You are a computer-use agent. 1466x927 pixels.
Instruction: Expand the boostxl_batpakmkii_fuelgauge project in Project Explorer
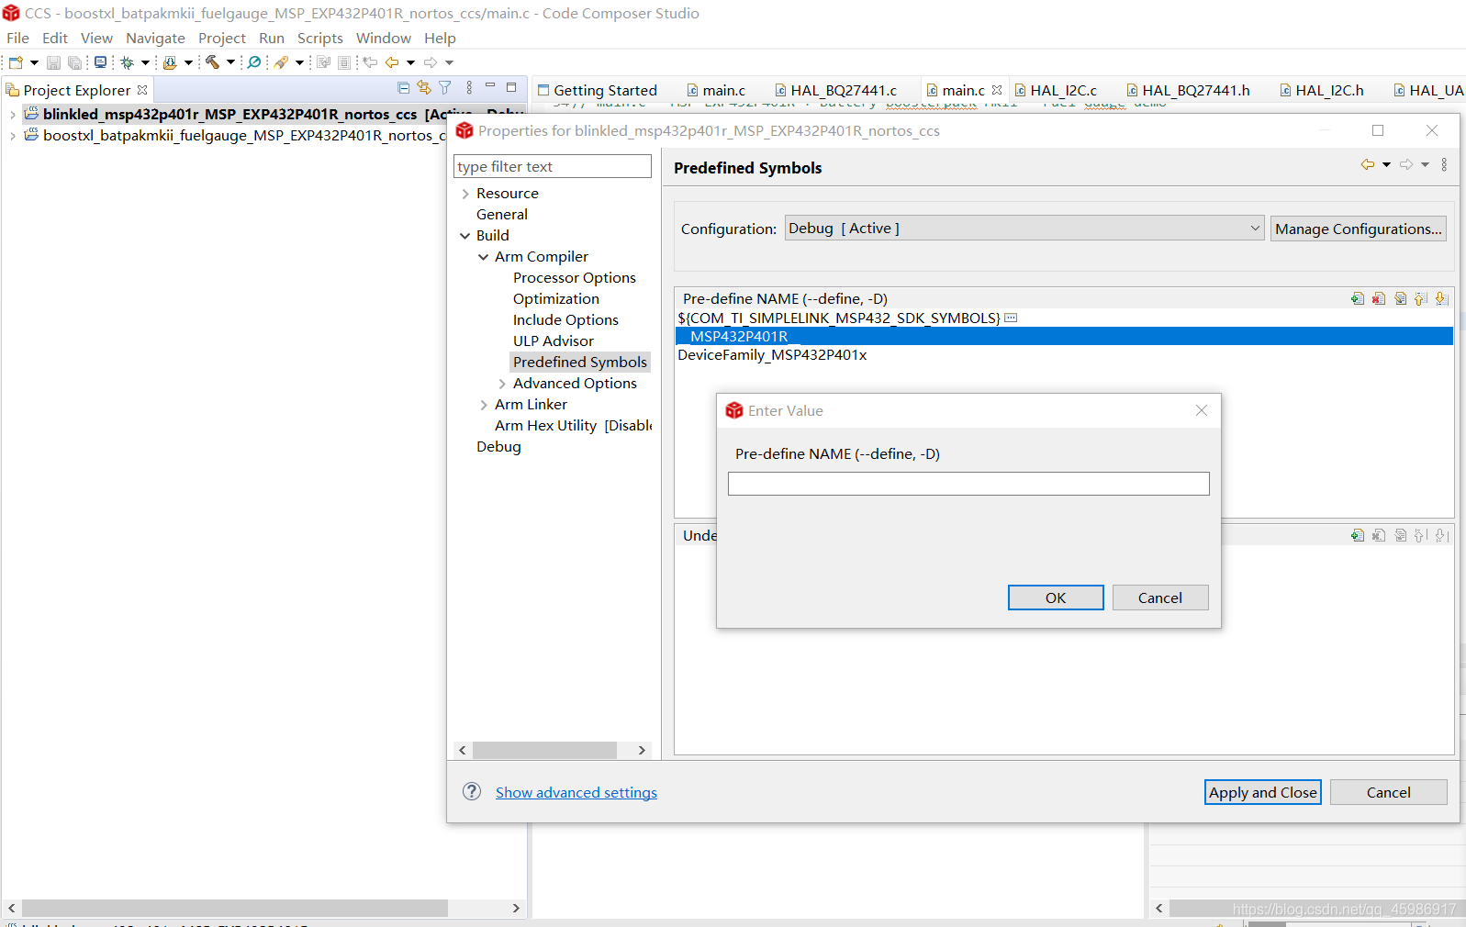(12, 136)
